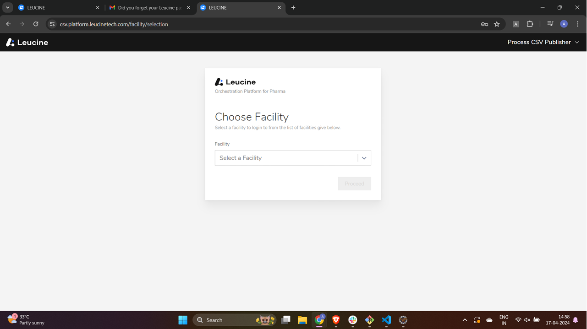The width and height of the screenshot is (587, 329).
Task: Open the Chrome profile avatar
Action: pos(564,24)
